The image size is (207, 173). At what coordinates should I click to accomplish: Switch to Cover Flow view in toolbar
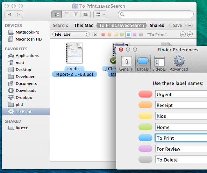(86, 14)
